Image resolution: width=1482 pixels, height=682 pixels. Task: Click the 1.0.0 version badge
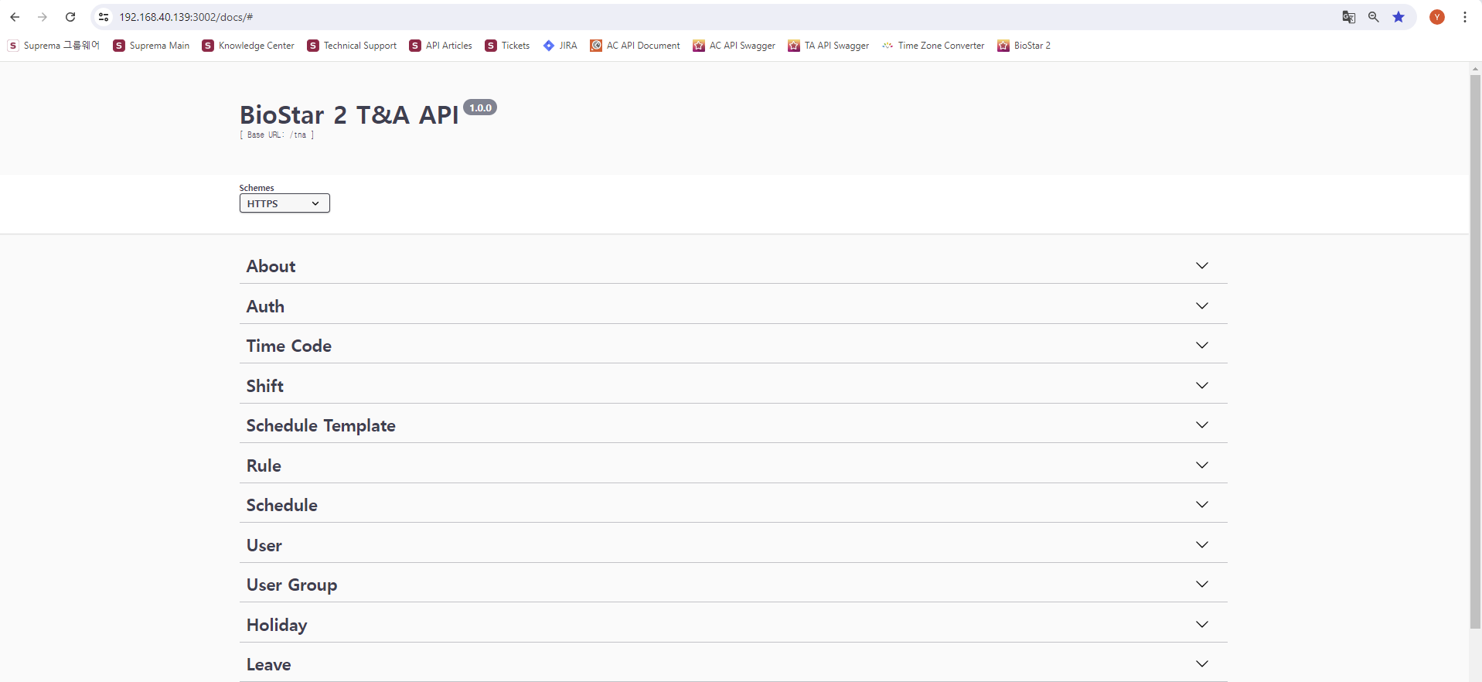pyautogui.click(x=480, y=107)
